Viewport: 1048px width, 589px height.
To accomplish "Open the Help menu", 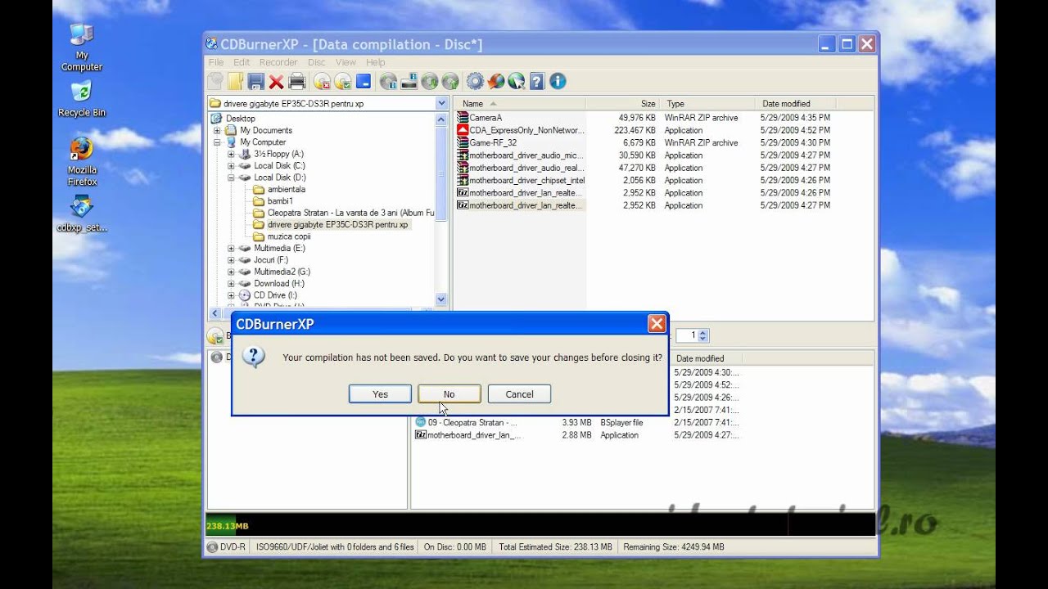I will point(376,62).
